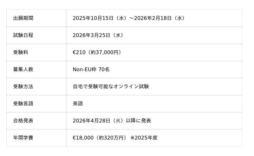Select the 受験言語 row label

pos(23,103)
